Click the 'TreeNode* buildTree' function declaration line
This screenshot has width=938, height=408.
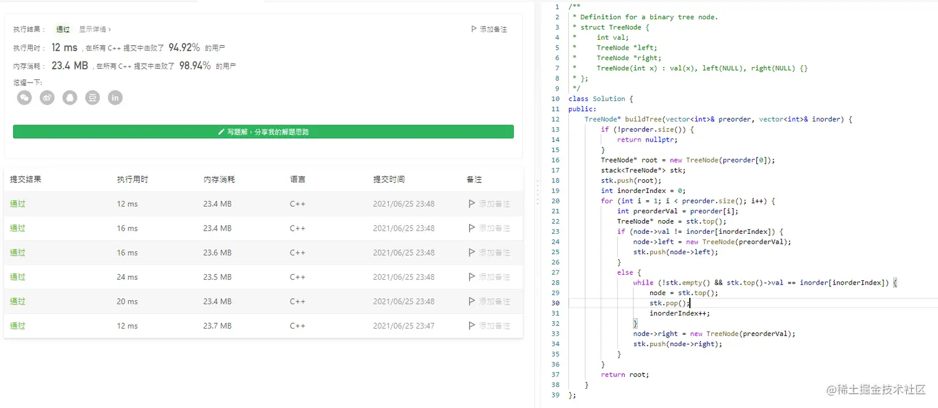point(718,119)
